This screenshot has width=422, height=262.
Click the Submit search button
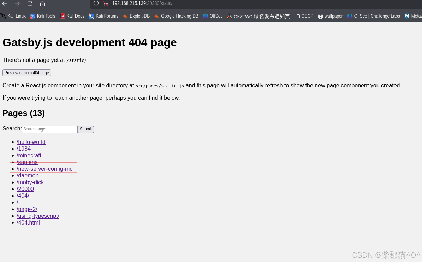coord(86,129)
